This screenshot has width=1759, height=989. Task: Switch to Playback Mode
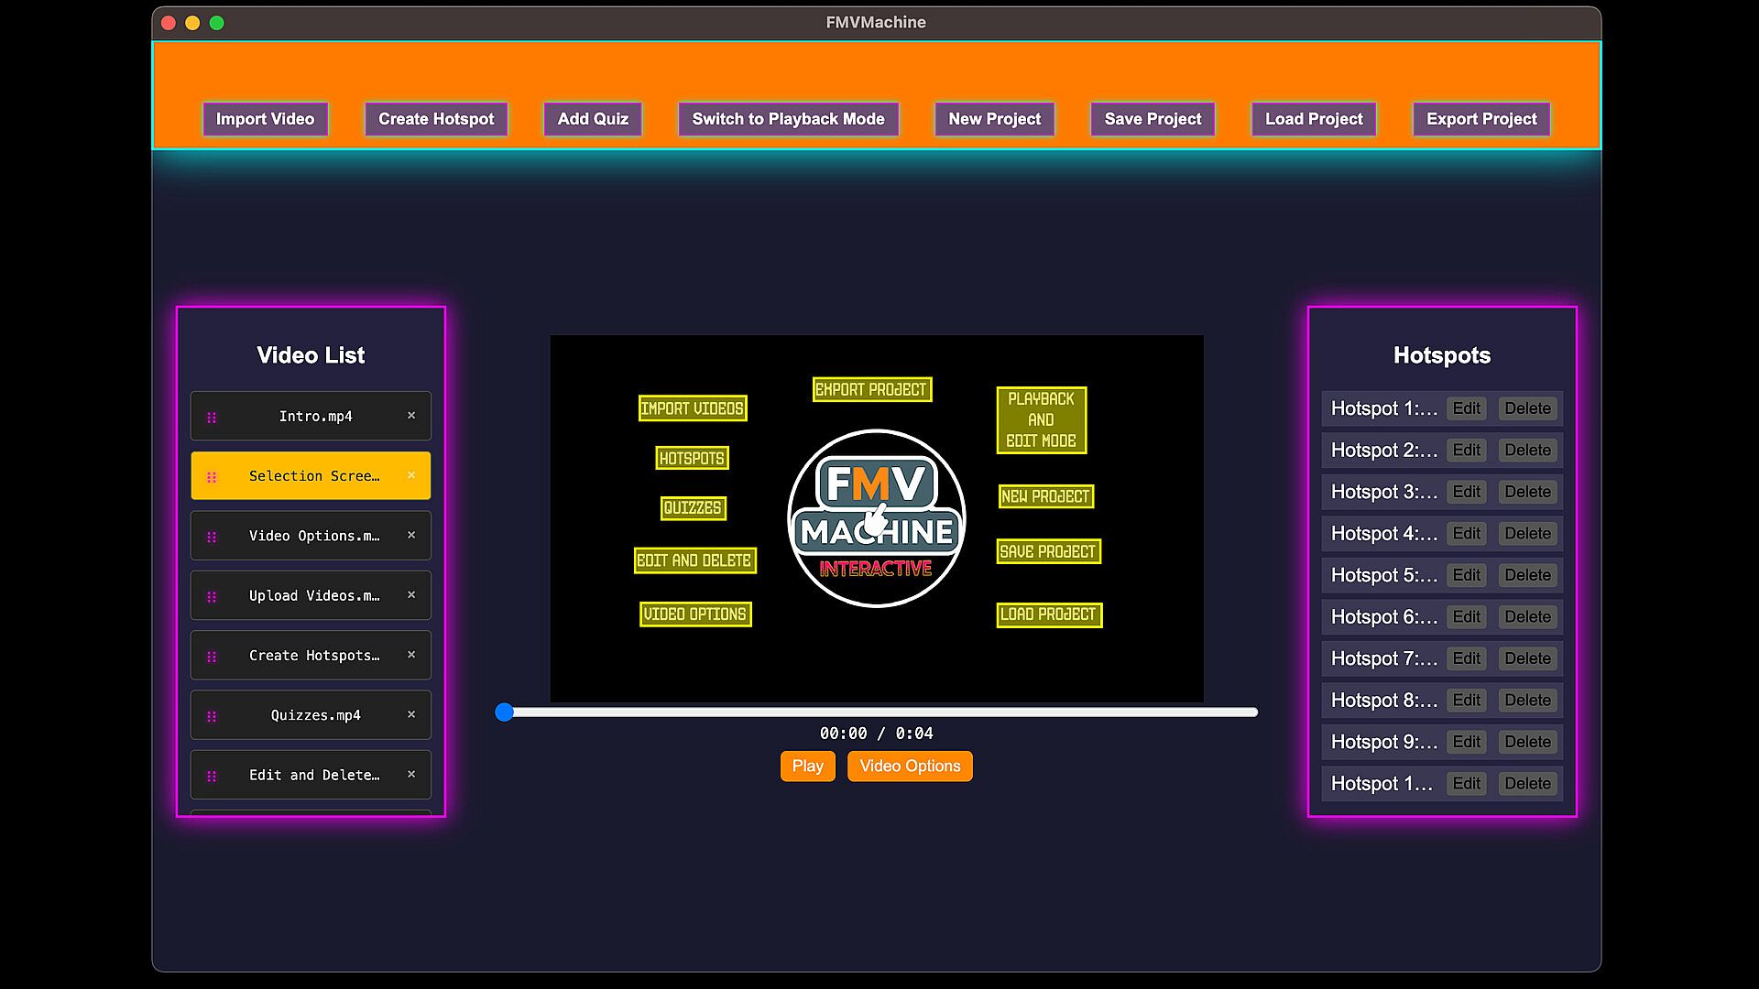788,119
